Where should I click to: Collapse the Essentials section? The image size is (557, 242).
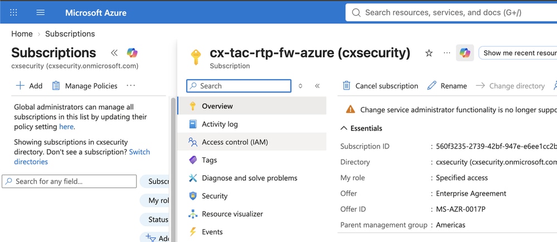coord(361,129)
